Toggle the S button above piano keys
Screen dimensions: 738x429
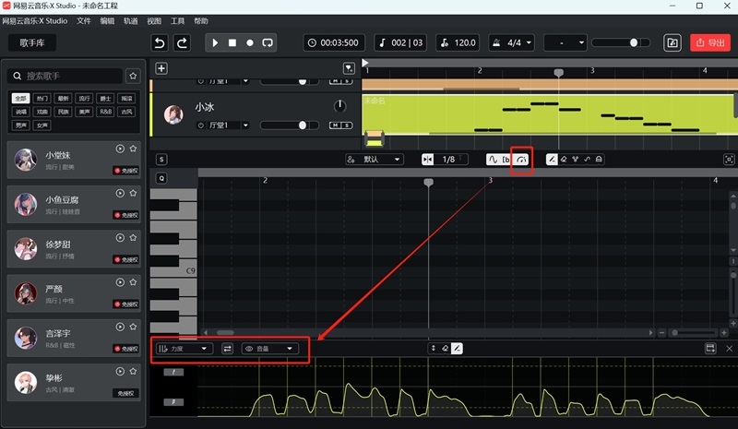point(161,160)
